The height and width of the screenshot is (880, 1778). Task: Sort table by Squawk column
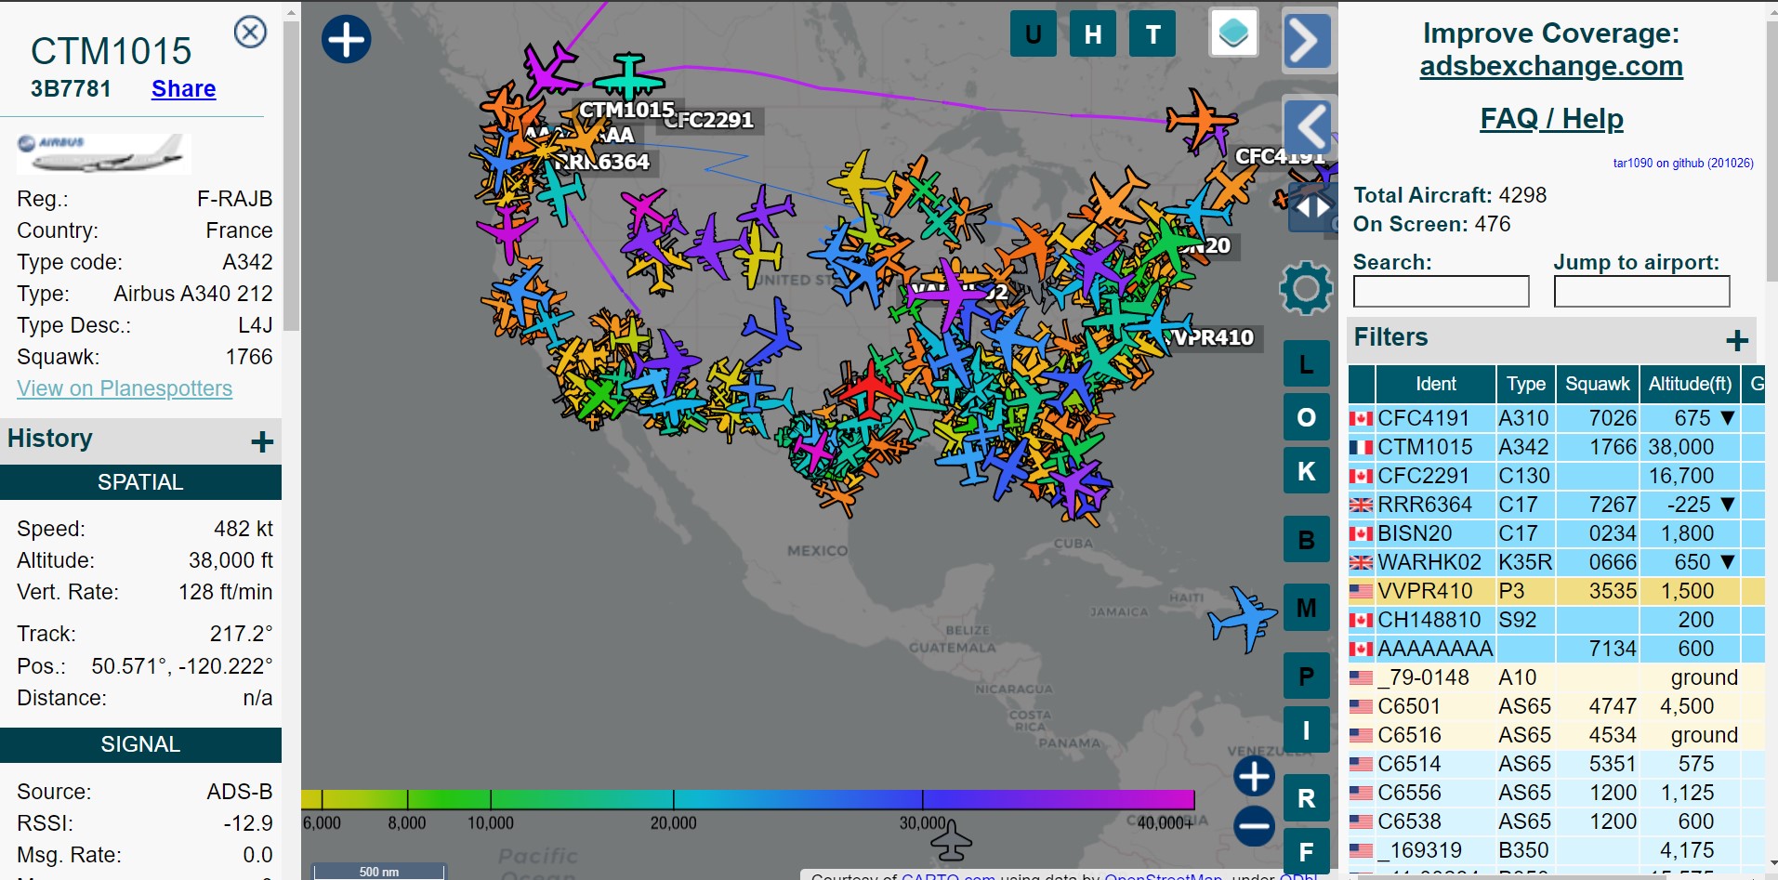coord(1597,384)
